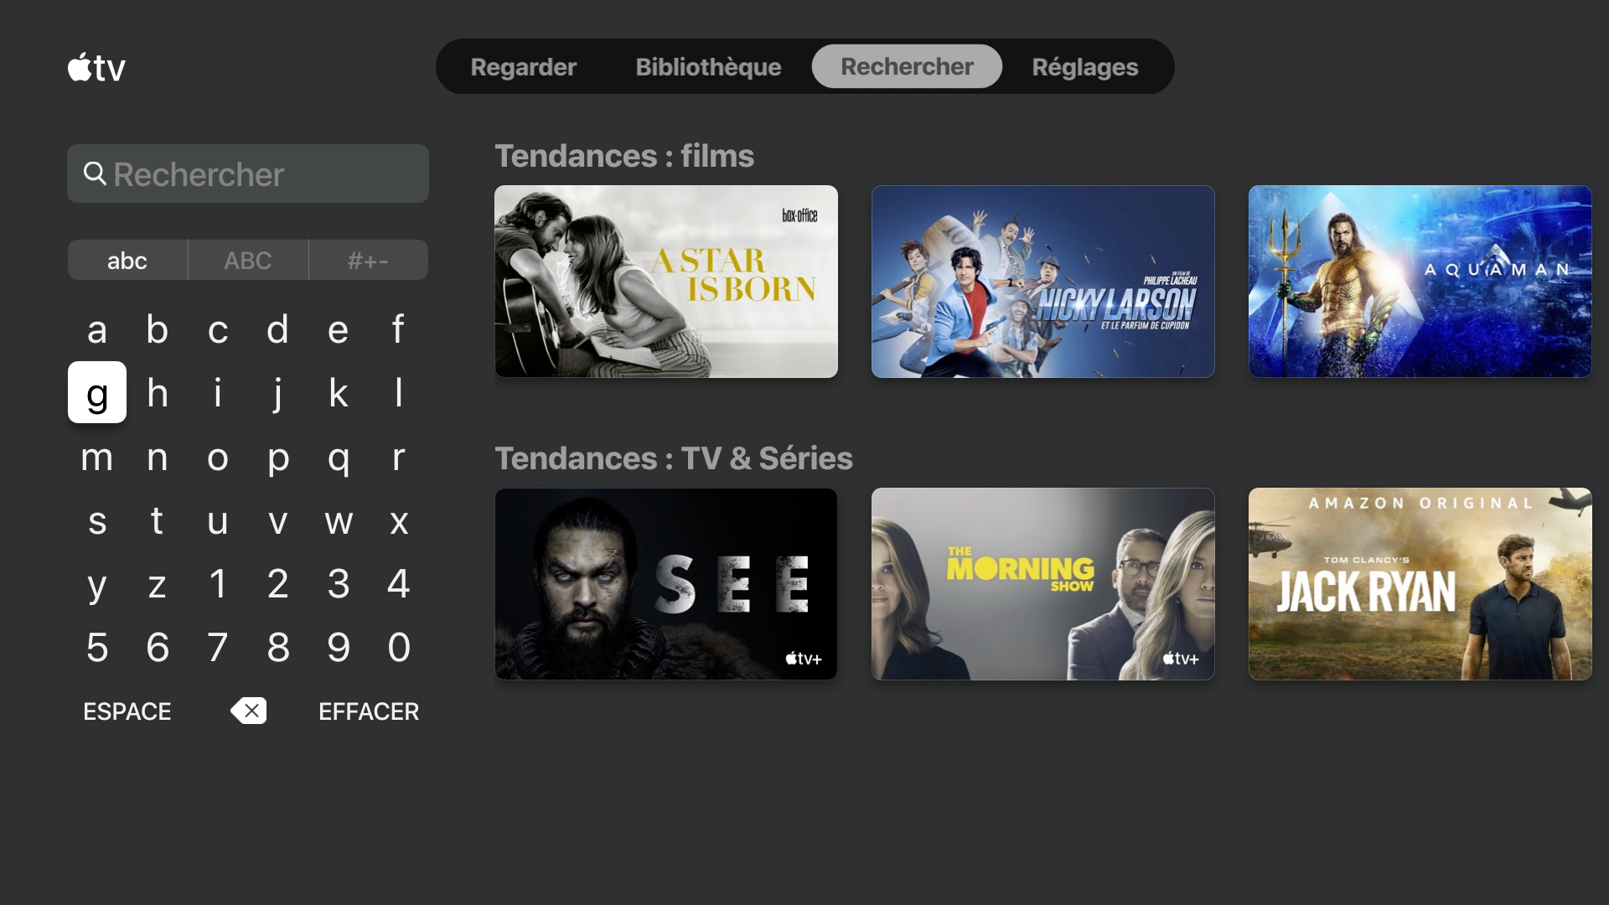The image size is (1609, 905).
Task: Switch keyboard to lowercase abc mode
Action: coord(127,260)
